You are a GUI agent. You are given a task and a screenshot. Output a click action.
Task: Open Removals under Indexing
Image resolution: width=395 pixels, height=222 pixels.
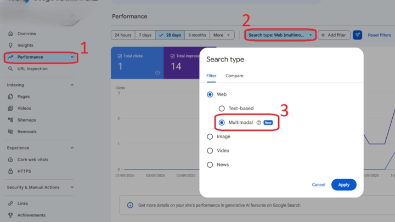[x=27, y=132]
